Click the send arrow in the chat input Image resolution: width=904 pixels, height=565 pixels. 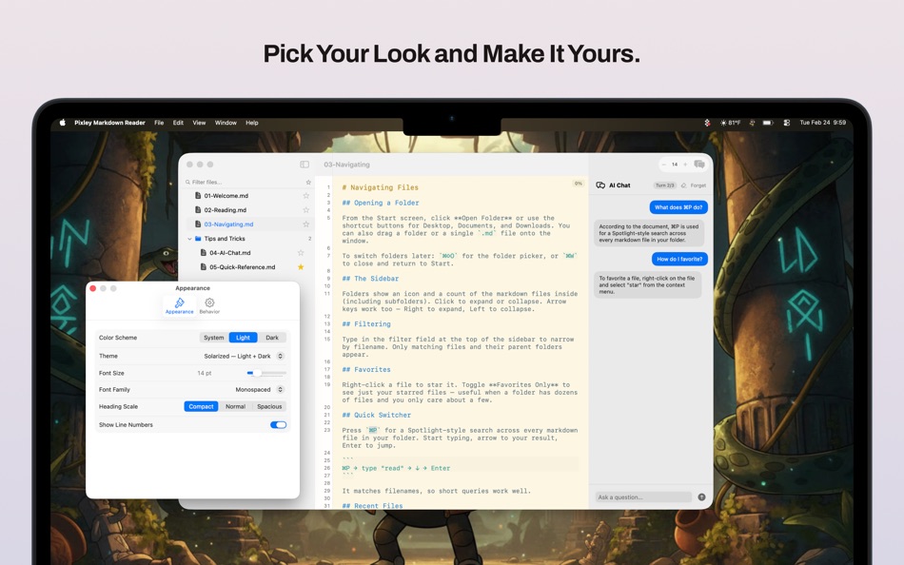coord(701,497)
